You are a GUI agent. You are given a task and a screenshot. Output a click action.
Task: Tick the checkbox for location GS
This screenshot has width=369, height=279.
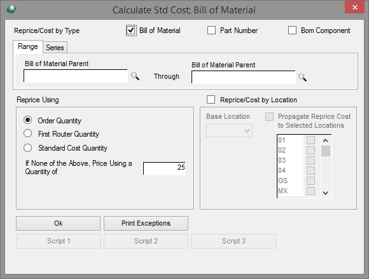coord(310,180)
